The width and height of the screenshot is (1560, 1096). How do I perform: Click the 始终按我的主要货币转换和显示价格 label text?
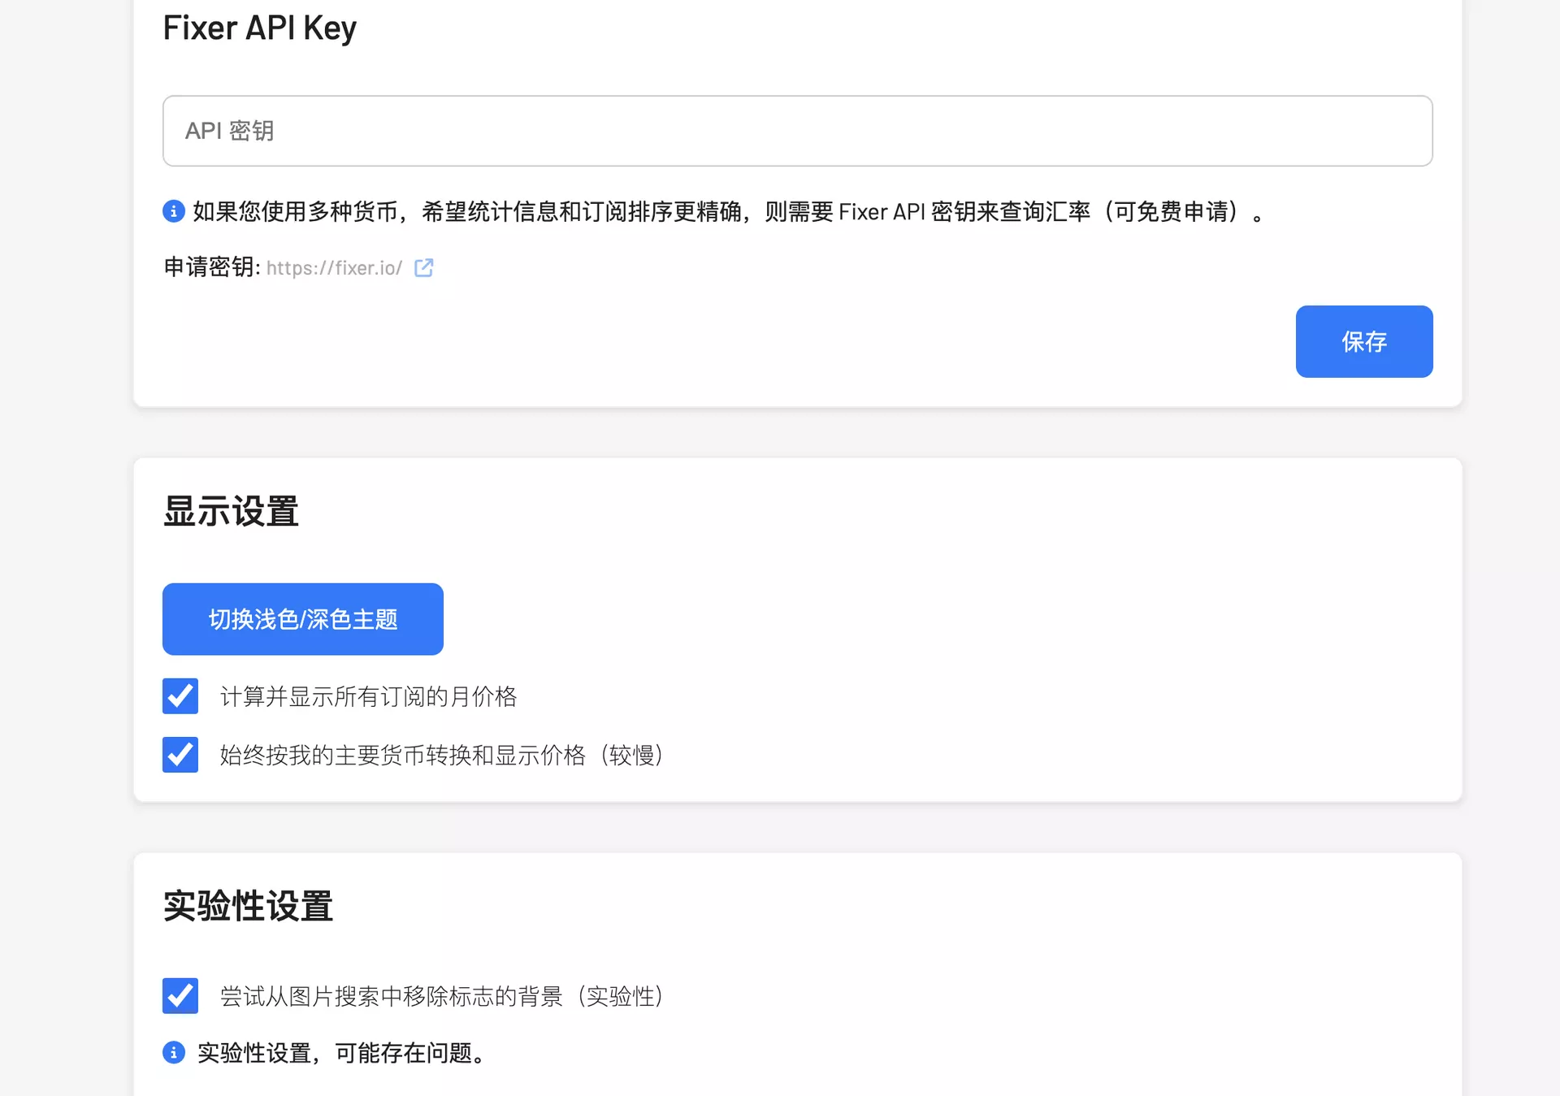(402, 755)
